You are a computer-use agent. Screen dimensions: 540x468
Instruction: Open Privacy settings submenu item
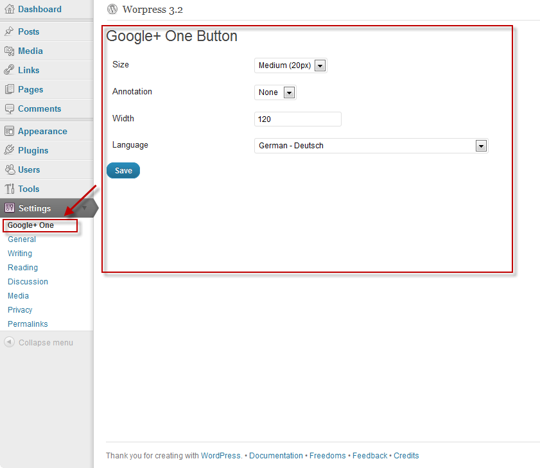(x=20, y=310)
